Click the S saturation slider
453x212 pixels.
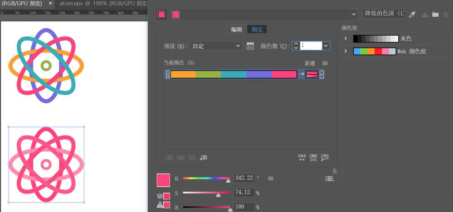coord(206,193)
